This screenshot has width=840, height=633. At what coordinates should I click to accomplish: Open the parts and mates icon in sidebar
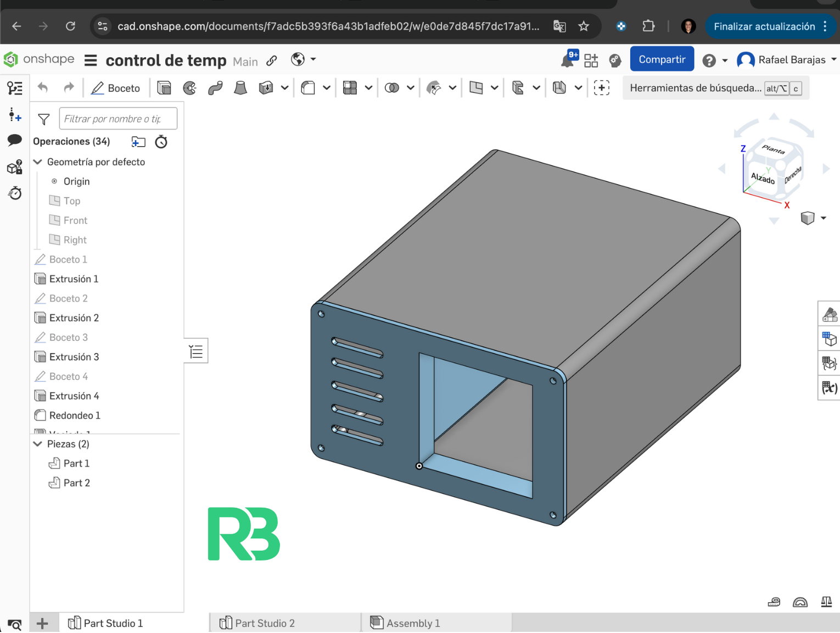point(15,166)
